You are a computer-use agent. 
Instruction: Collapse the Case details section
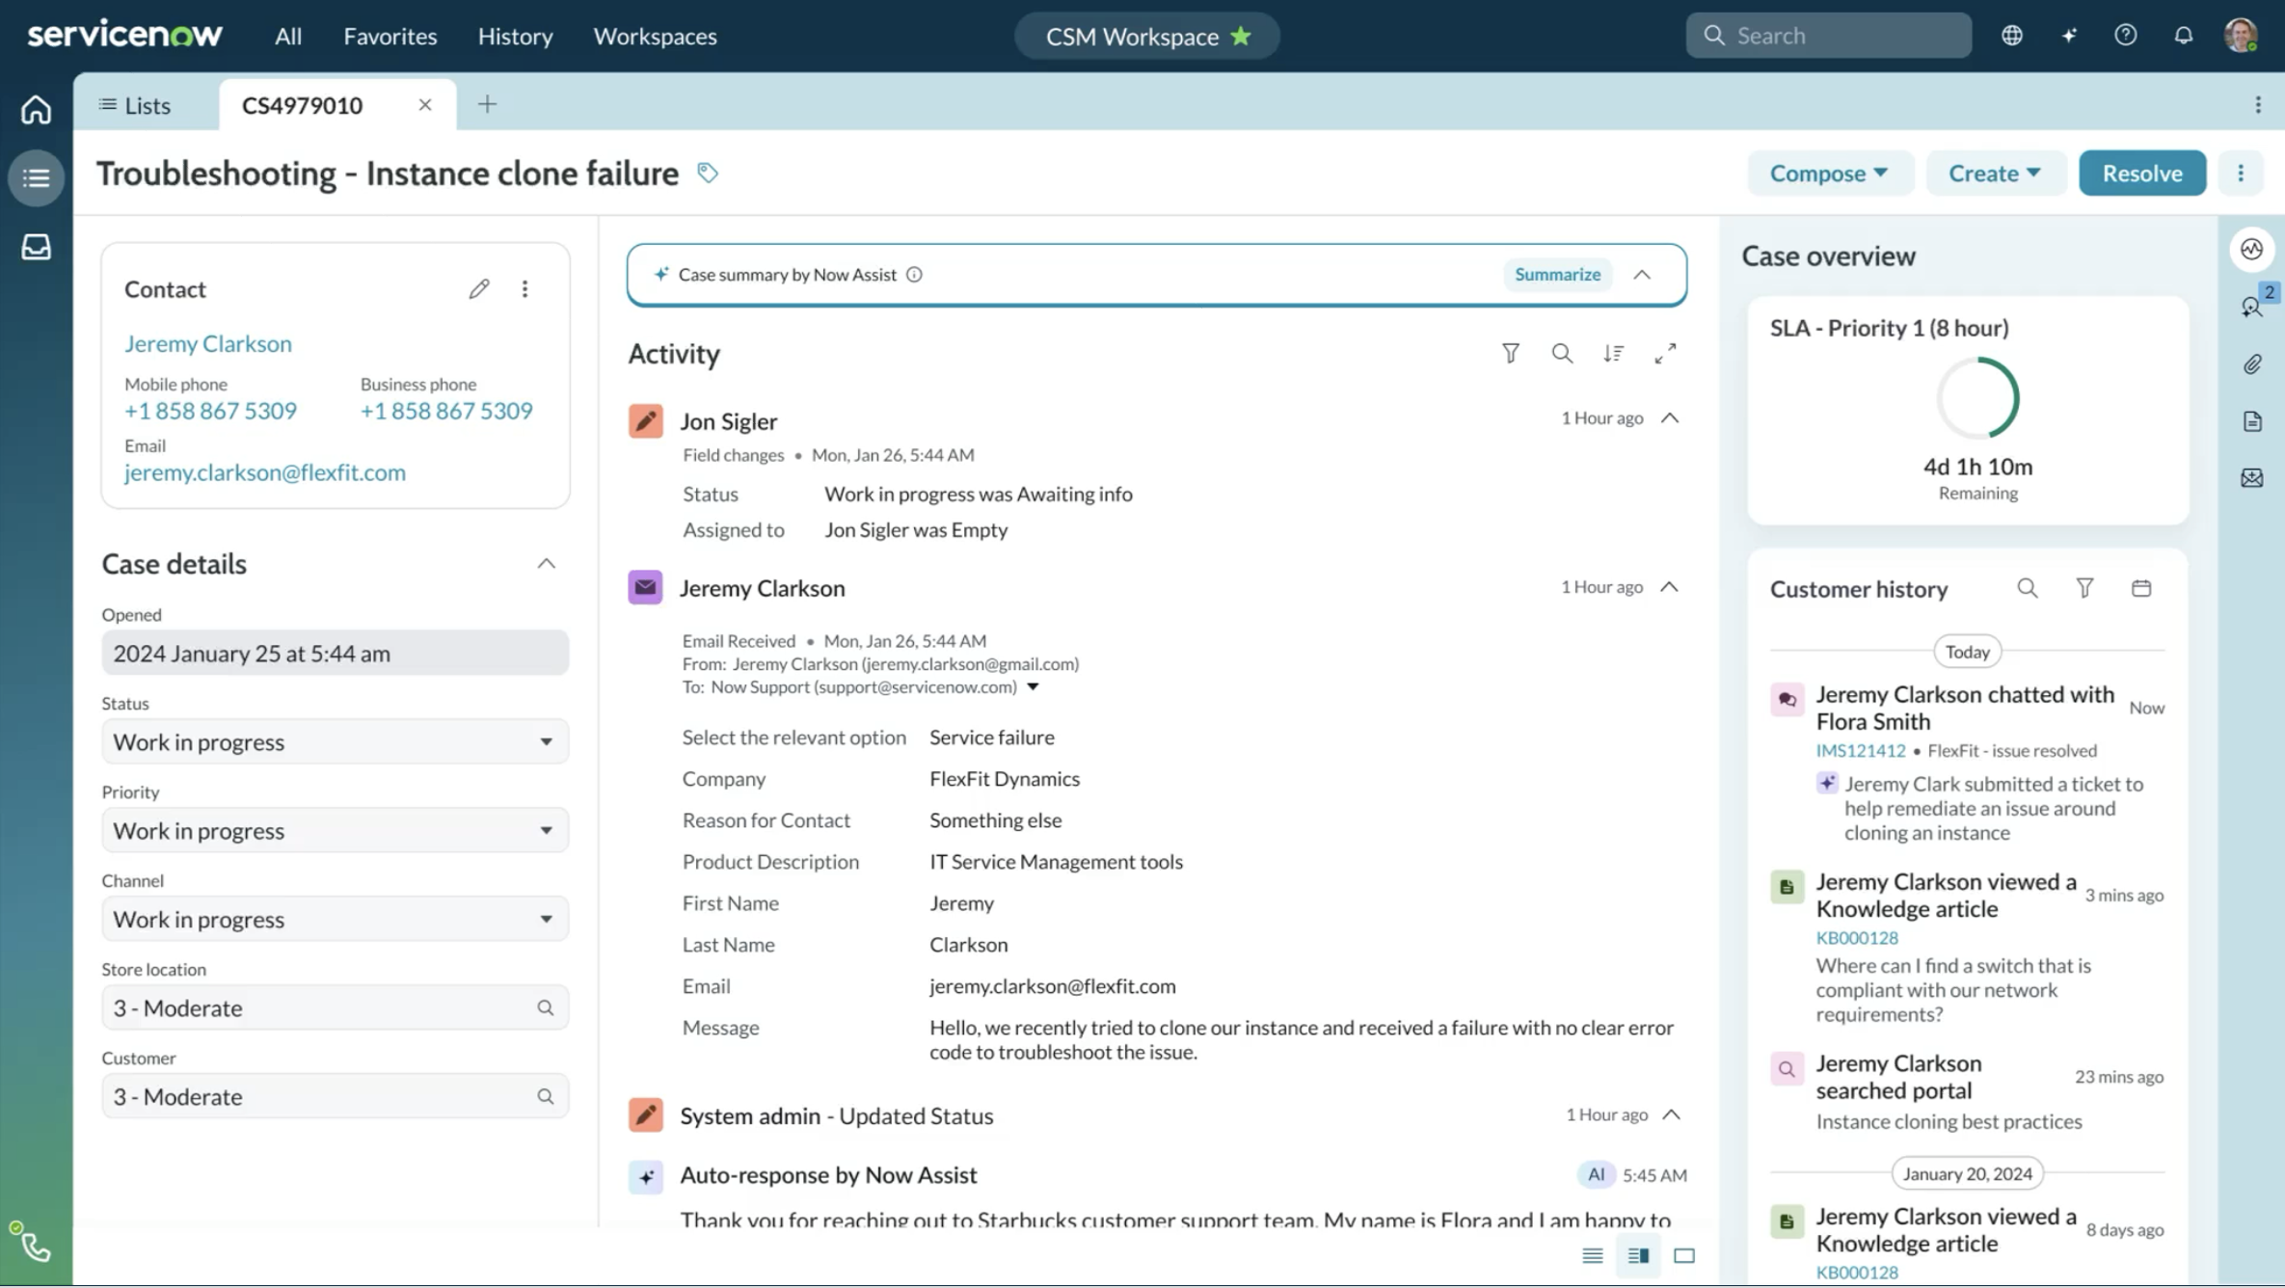(x=547, y=564)
